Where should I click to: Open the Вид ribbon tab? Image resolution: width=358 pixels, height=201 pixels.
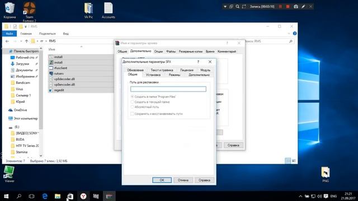(66, 33)
